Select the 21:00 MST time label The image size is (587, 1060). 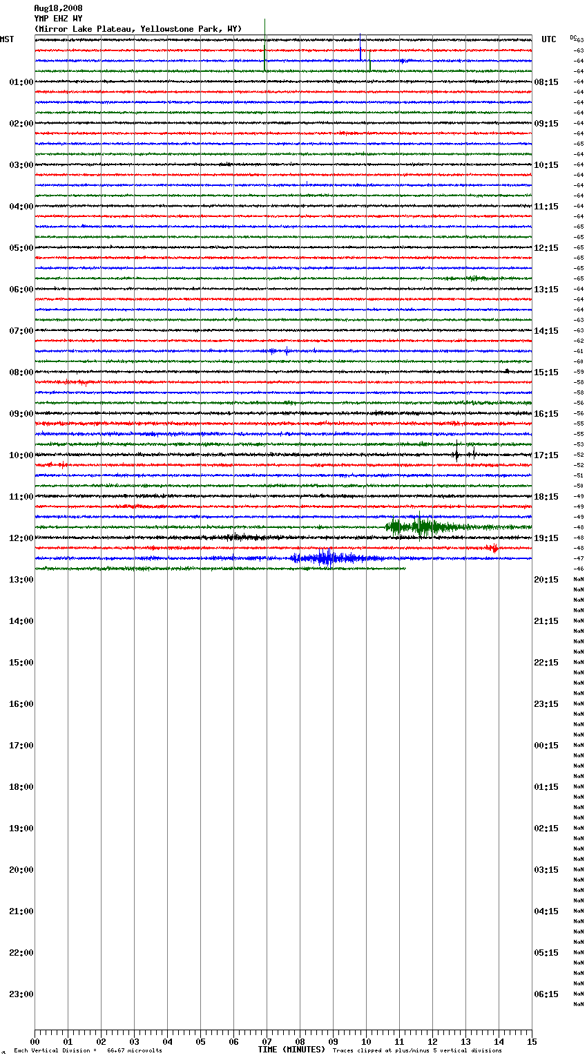[x=21, y=911]
